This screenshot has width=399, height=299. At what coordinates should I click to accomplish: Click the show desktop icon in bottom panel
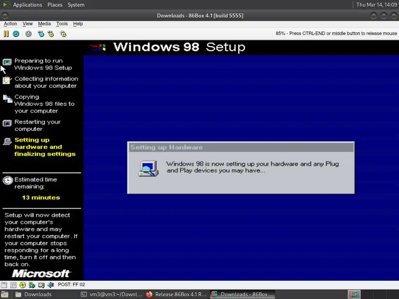(5, 294)
